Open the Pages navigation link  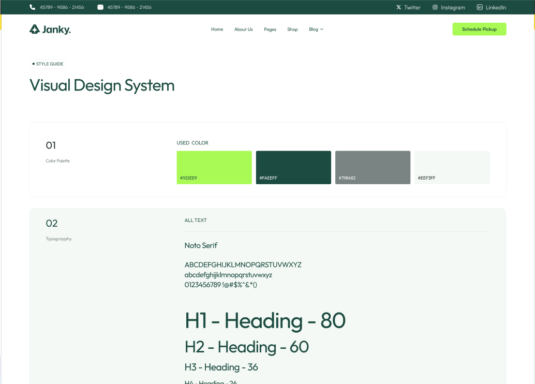click(x=270, y=29)
